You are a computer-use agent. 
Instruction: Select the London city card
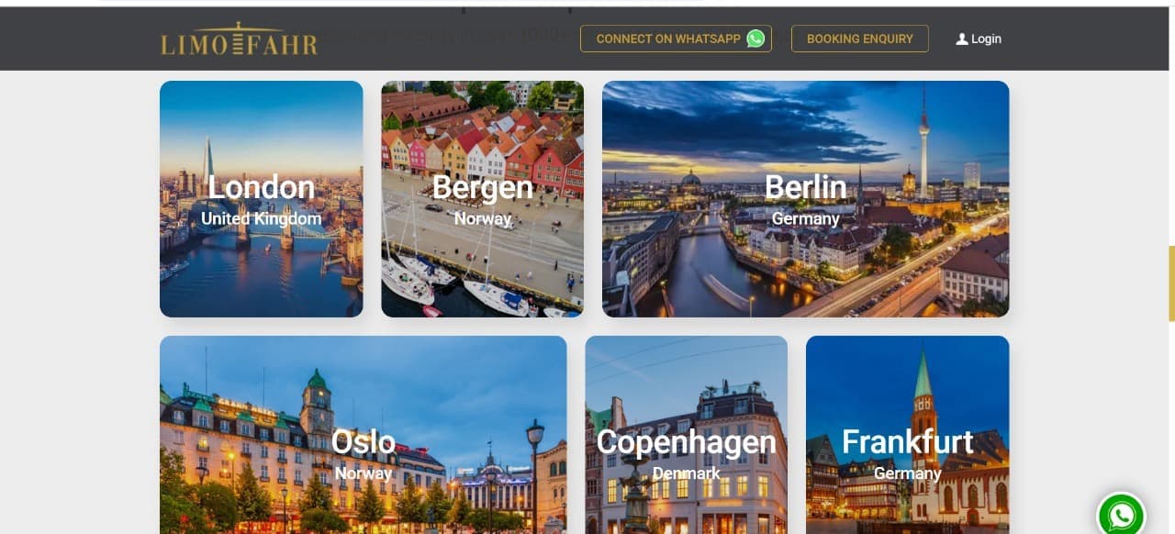262,199
